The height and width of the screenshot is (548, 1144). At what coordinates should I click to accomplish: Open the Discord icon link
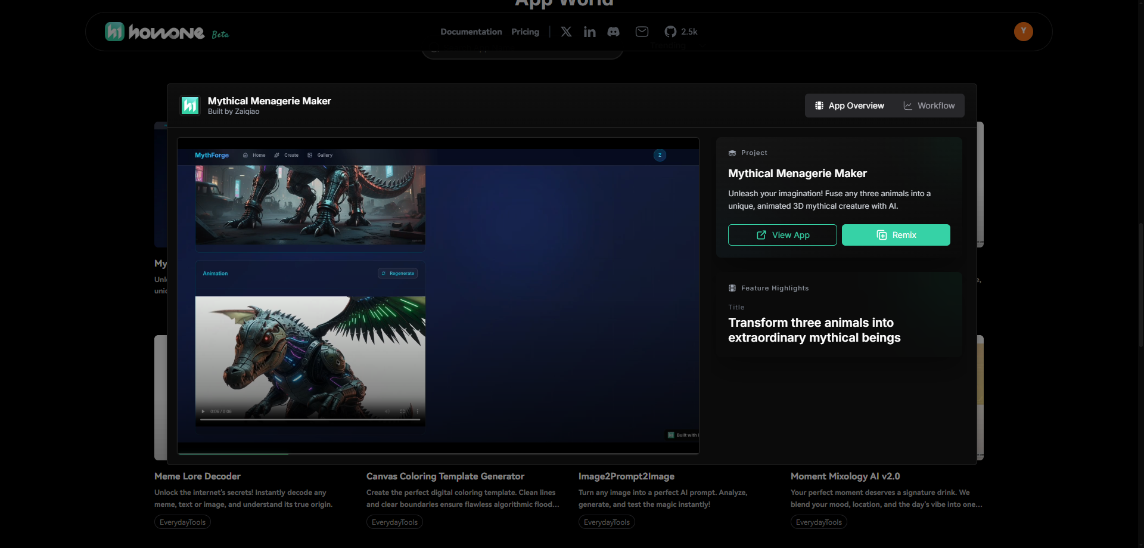pos(613,32)
